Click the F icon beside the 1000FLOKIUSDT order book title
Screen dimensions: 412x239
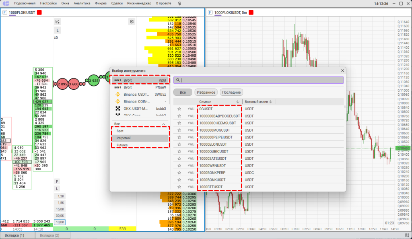coord(5,12)
